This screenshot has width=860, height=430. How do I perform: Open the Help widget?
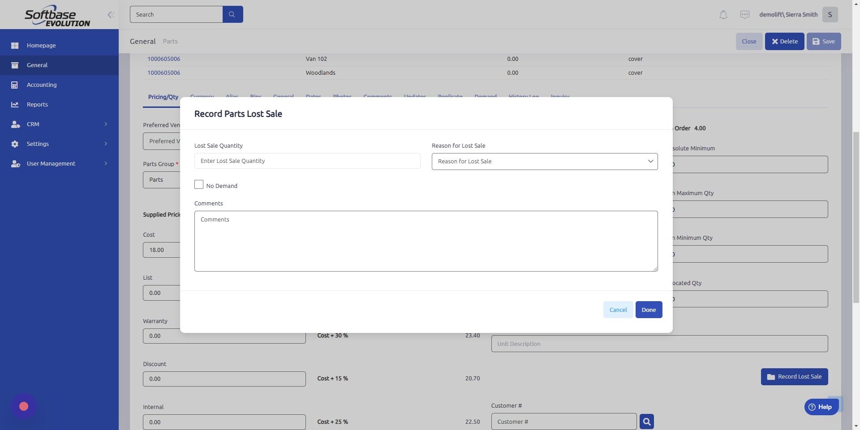click(821, 407)
